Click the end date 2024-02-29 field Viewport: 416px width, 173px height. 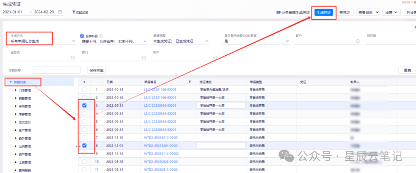[44, 12]
